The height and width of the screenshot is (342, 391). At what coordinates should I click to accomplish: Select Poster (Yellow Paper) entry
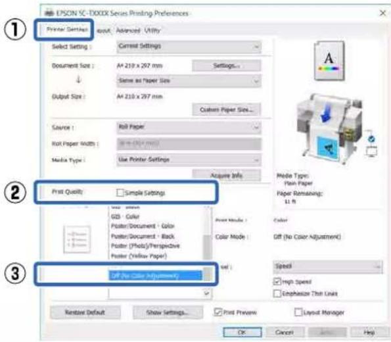[139, 256]
